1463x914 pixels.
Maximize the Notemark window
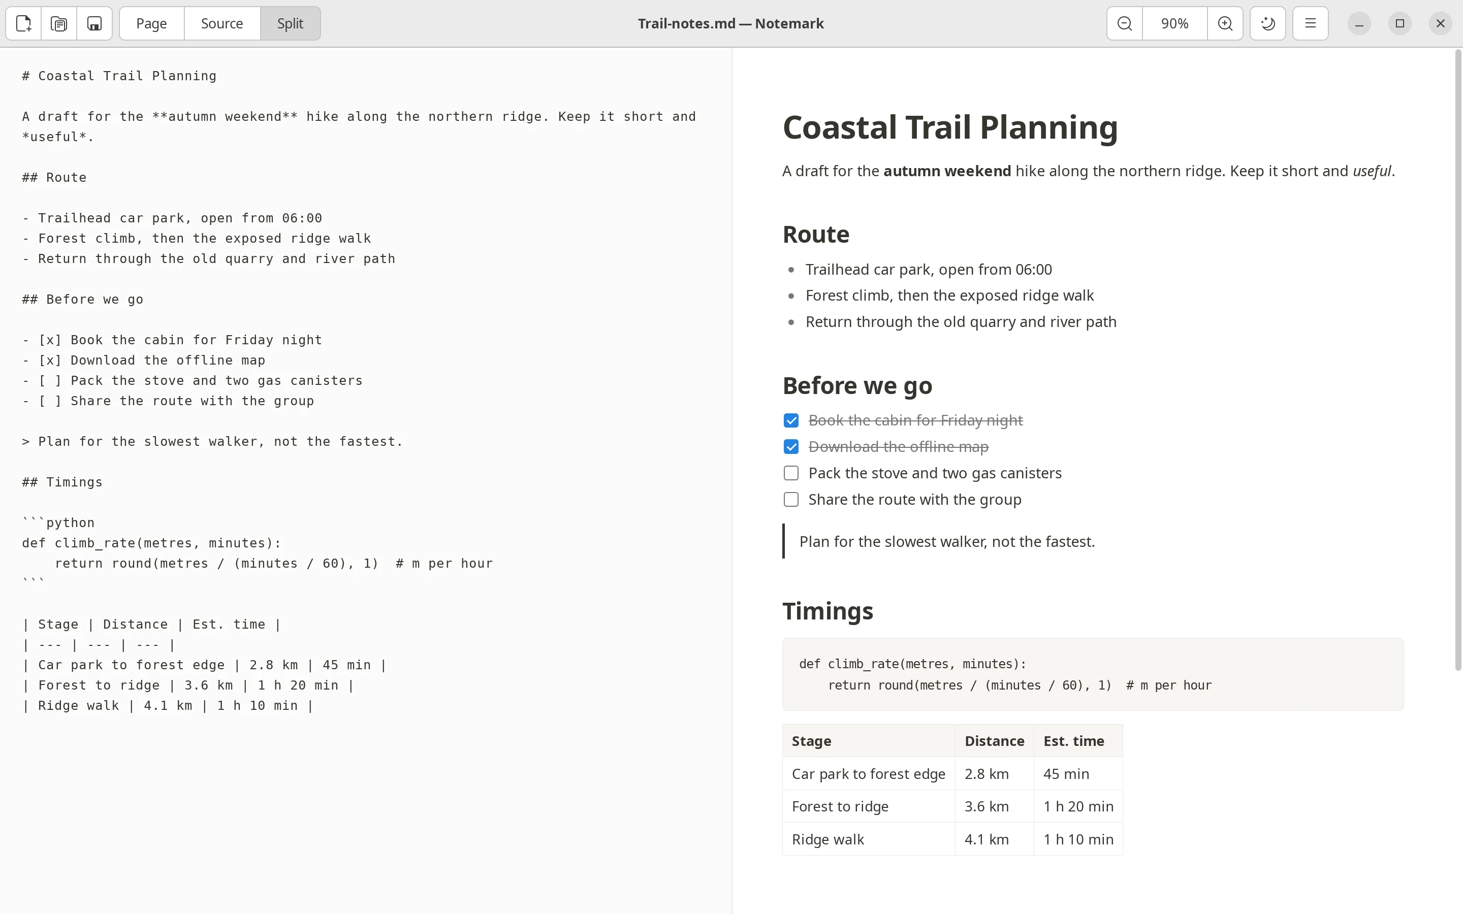(1400, 23)
